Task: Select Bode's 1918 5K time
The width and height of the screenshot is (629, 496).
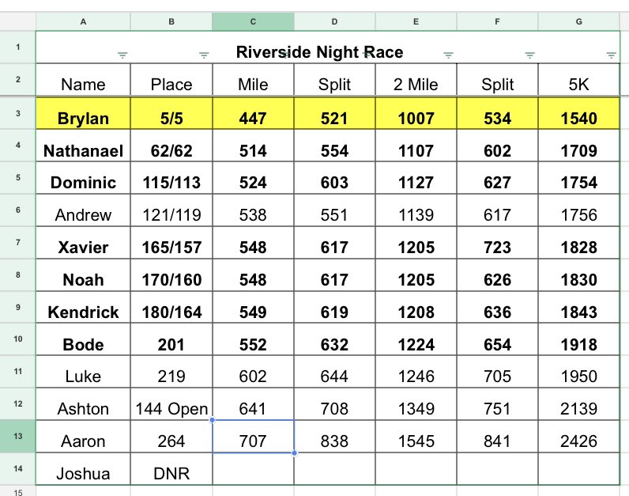Action: (x=579, y=339)
